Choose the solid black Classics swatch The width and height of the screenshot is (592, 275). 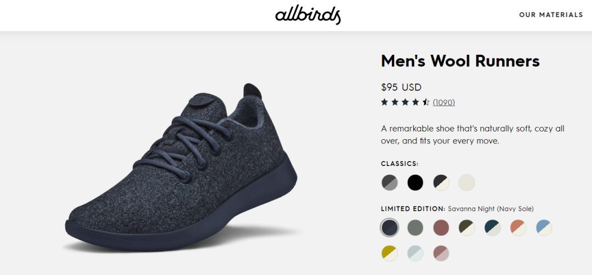pyautogui.click(x=415, y=182)
